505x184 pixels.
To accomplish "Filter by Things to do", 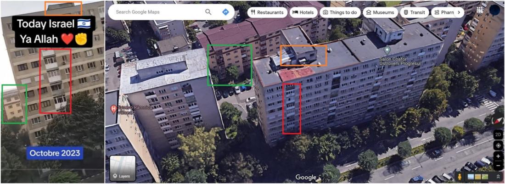I will point(340,12).
